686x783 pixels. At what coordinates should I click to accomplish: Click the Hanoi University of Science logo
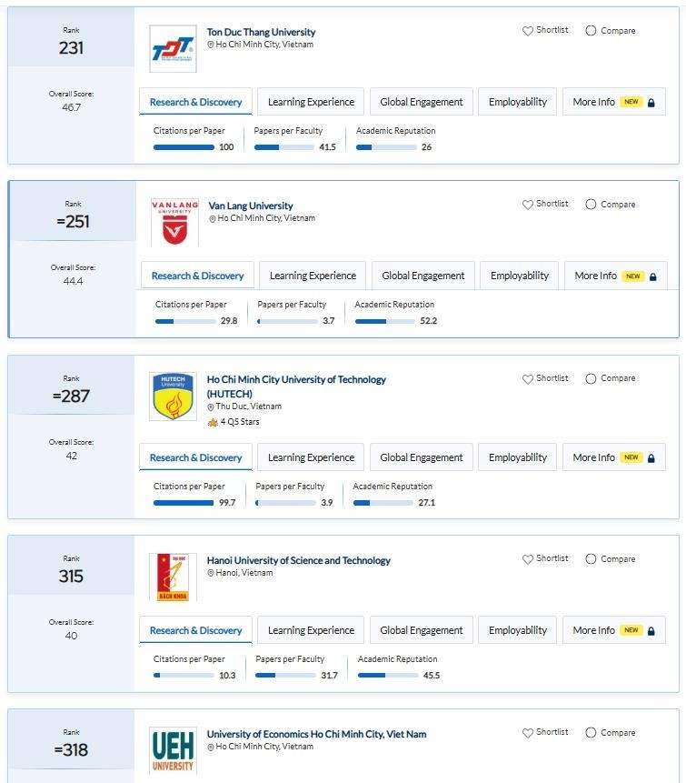click(x=173, y=577)
